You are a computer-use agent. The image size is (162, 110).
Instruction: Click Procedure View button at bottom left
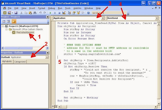tap(53, 106)
